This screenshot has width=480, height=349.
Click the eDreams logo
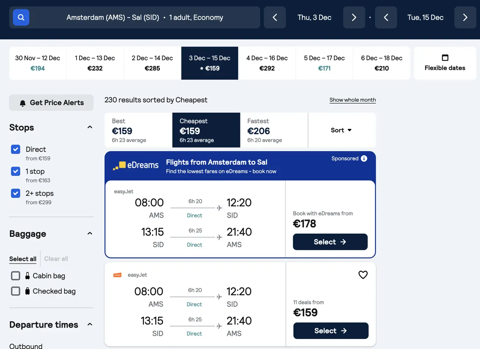click(x=136, y=165)
